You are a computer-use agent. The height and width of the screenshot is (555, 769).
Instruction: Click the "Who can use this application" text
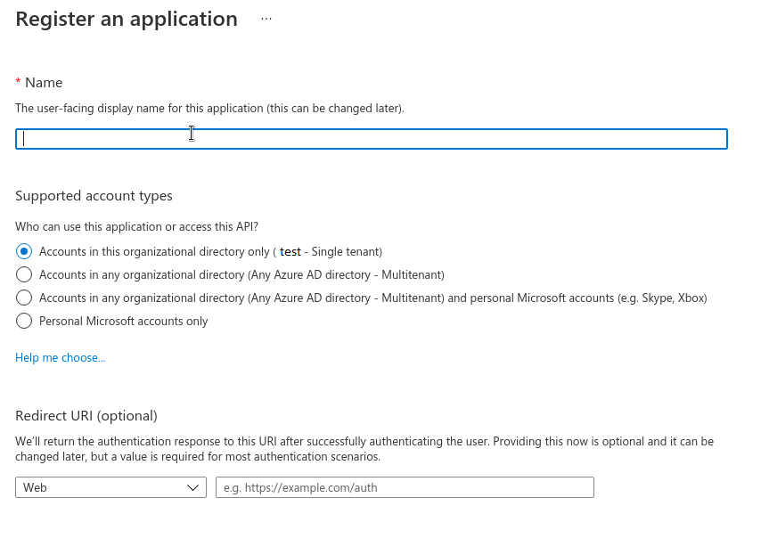click(x=136, y=226)
